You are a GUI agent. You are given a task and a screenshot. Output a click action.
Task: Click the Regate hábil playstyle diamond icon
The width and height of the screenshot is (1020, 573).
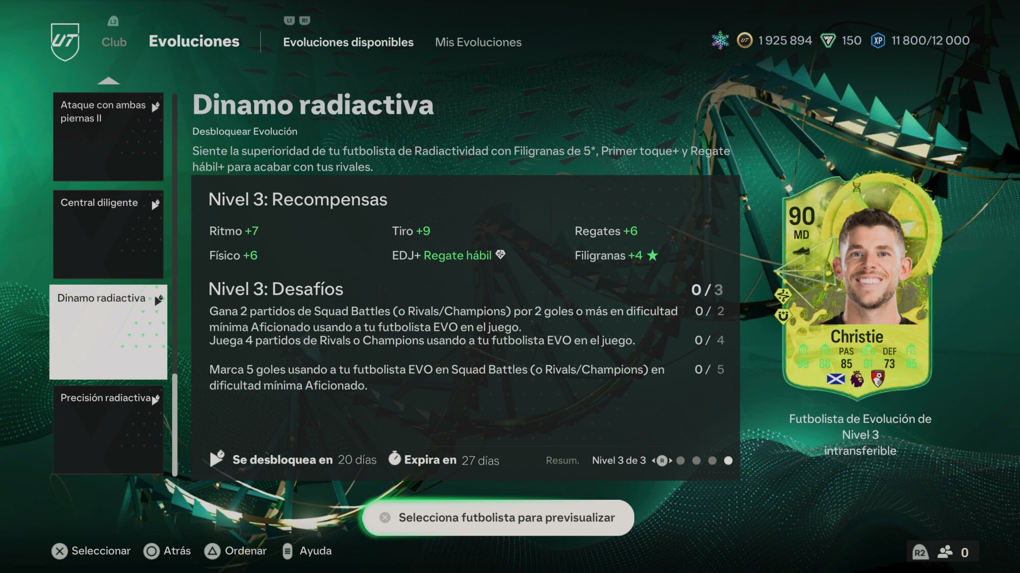(x=500, y=255)
